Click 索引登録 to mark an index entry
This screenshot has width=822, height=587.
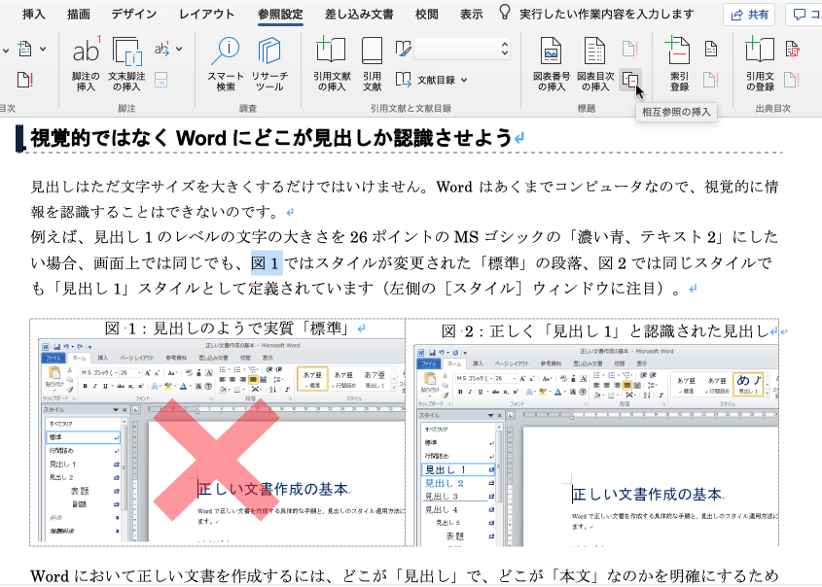(678, 64)
